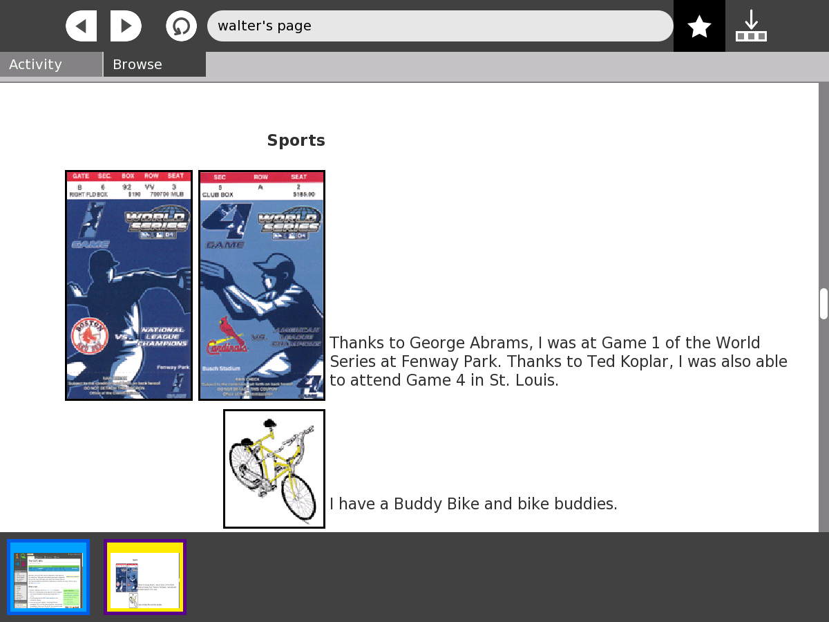Screen dimensions: 829x622
Task: Switch to the Activity tab
Action: (51, 64)
